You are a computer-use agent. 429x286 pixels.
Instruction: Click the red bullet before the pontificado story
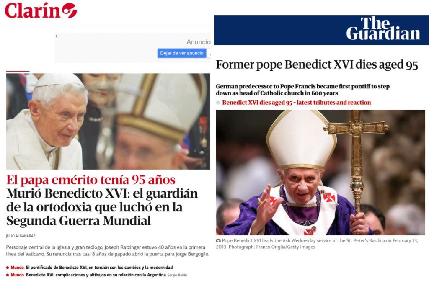pos(8,268)
